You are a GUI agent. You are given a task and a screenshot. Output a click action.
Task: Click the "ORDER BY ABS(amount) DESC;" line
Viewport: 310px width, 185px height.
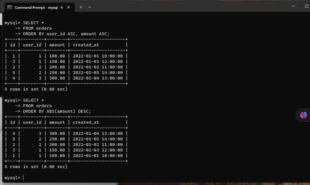coord(57,111)
